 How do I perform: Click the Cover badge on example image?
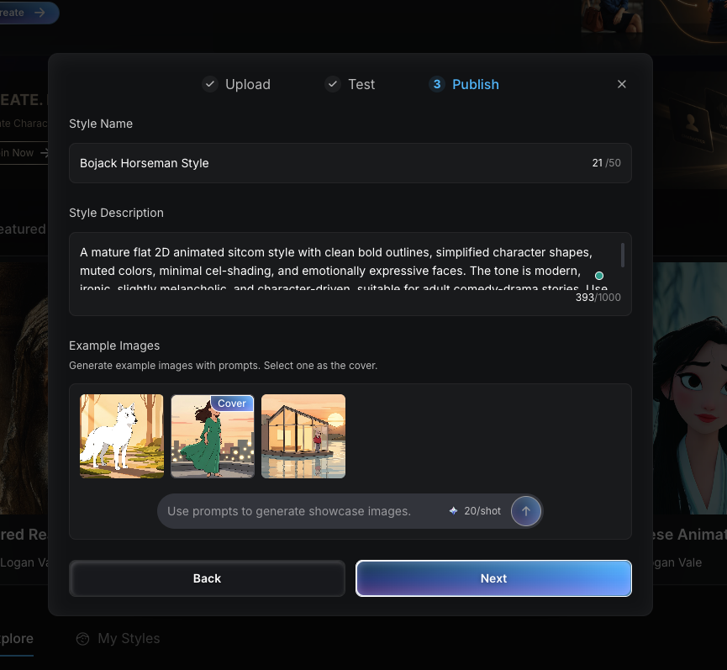click(232, 404)
